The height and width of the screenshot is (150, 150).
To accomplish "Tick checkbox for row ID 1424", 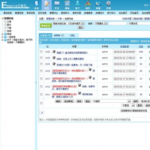I will (41, 64).
